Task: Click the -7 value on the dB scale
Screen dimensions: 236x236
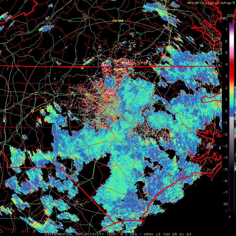Action: [225, 192]
